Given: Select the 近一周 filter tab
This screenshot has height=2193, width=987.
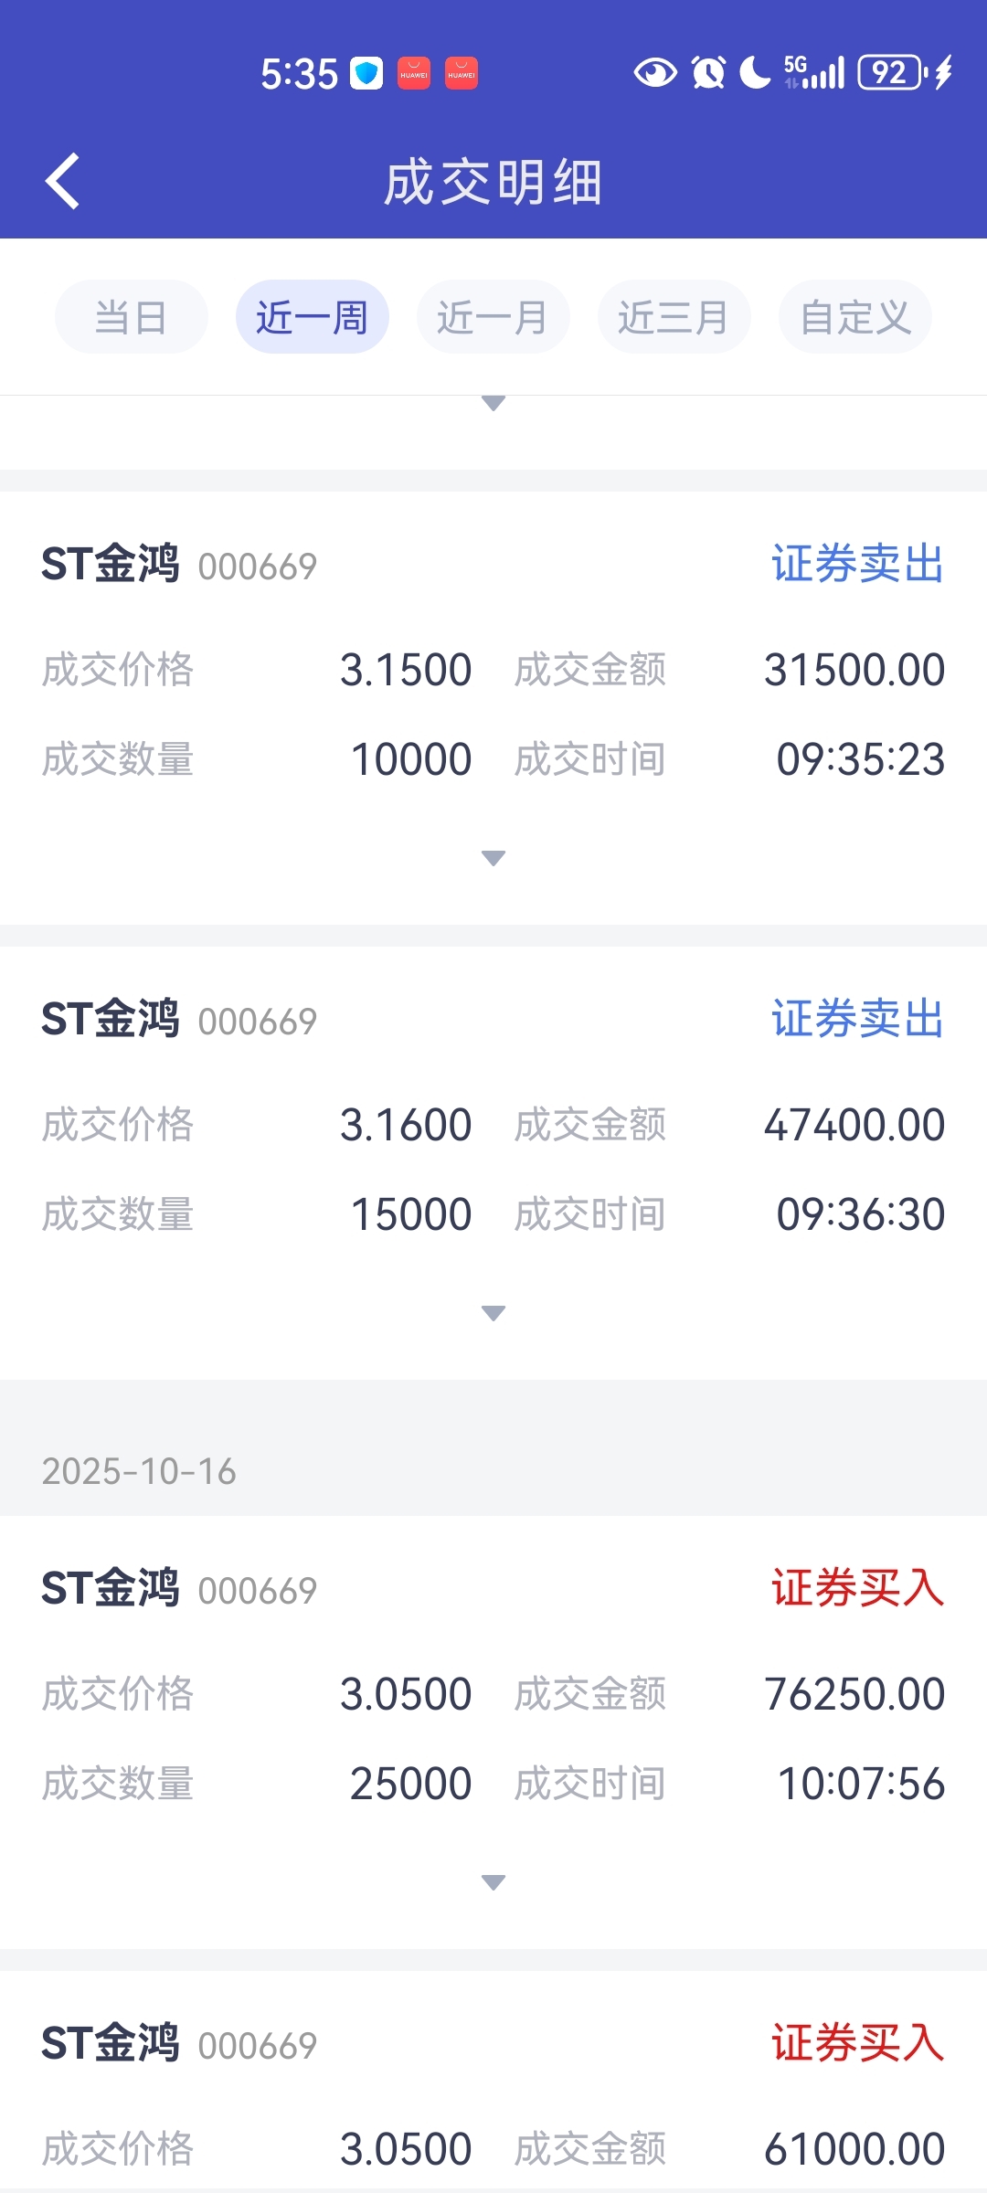Looking at the screenshot, I should point(312,317).
